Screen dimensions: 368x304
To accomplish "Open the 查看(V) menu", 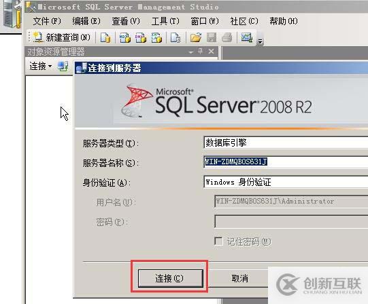I will [126, 21].
